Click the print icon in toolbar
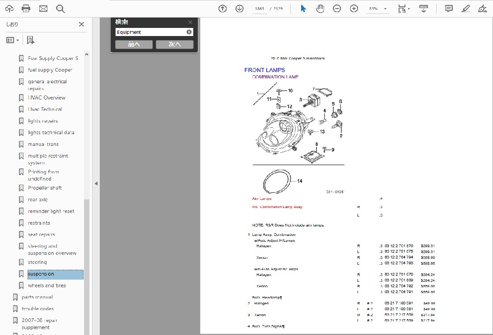The width and height of the screenshot is (493, 335). coord(26,9)
